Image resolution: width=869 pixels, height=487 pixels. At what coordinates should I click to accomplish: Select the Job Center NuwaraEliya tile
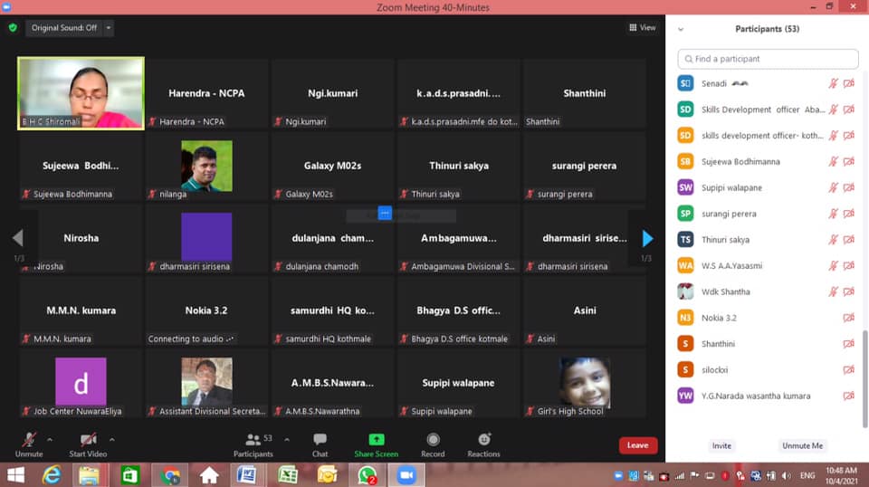(81, 383)
